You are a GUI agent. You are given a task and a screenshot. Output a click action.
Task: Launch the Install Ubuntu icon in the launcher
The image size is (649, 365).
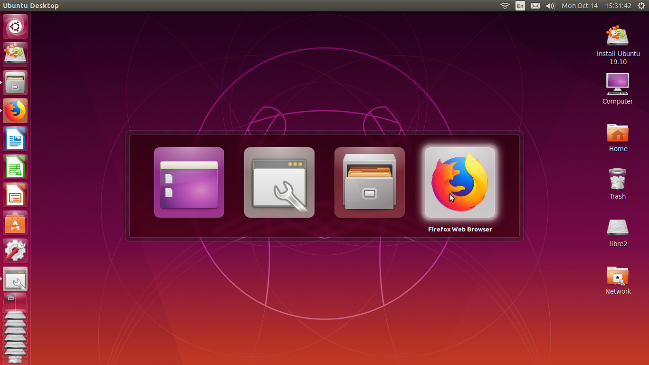pyautogui.click(x=15, y=55)
